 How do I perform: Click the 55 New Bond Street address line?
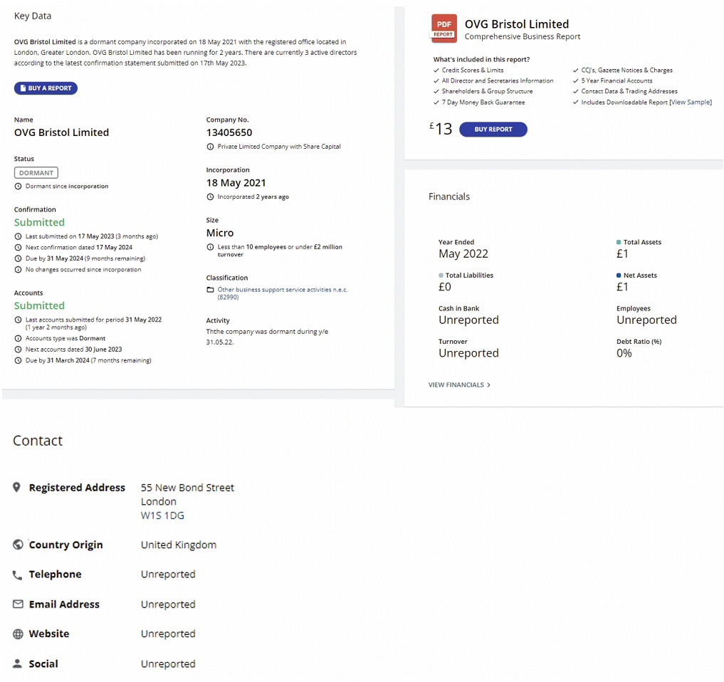point(187,488)
